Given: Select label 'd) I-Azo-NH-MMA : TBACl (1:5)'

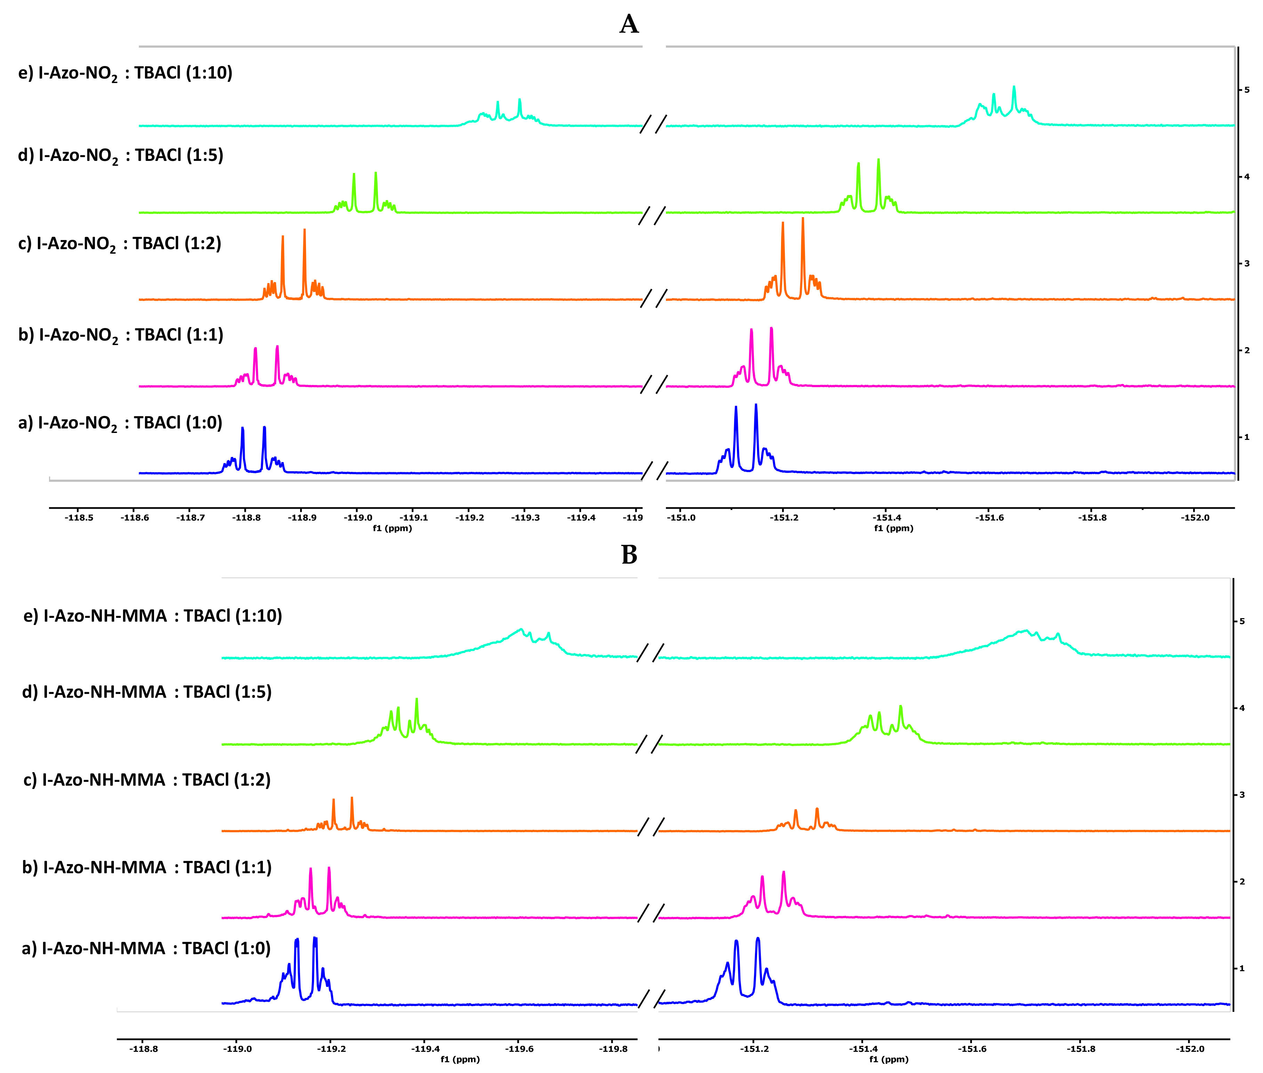Looking at the screenshot, I should click(x=147, y=692).
